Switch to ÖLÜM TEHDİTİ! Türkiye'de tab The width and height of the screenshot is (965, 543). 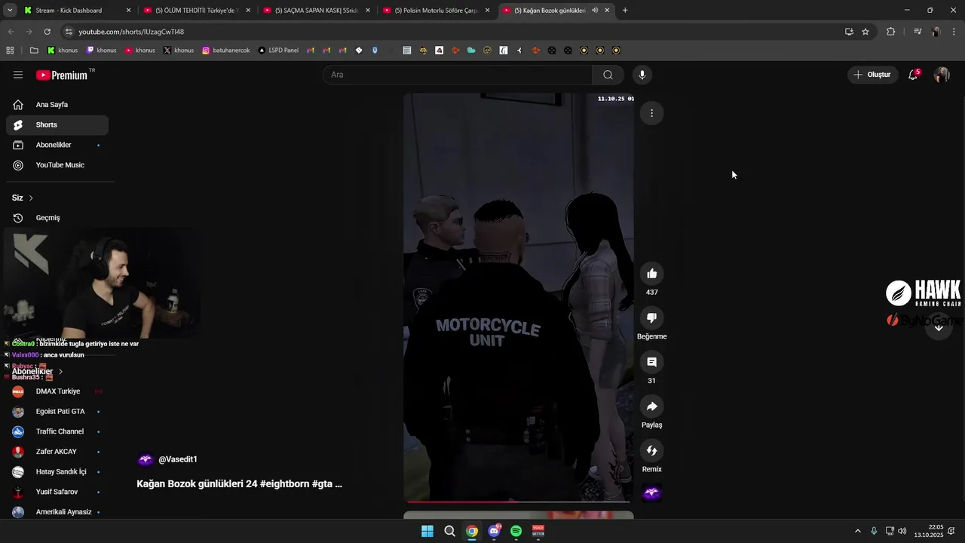(x=197, y=11)
